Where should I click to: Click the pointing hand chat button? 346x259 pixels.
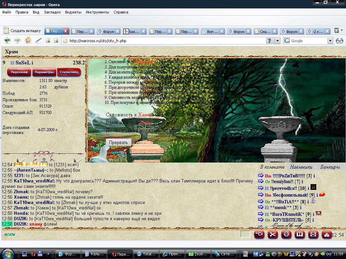click(259, 235)
